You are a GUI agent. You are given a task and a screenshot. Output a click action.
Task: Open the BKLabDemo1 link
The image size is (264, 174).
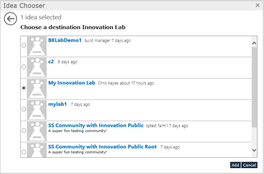(x=65, y=40)
